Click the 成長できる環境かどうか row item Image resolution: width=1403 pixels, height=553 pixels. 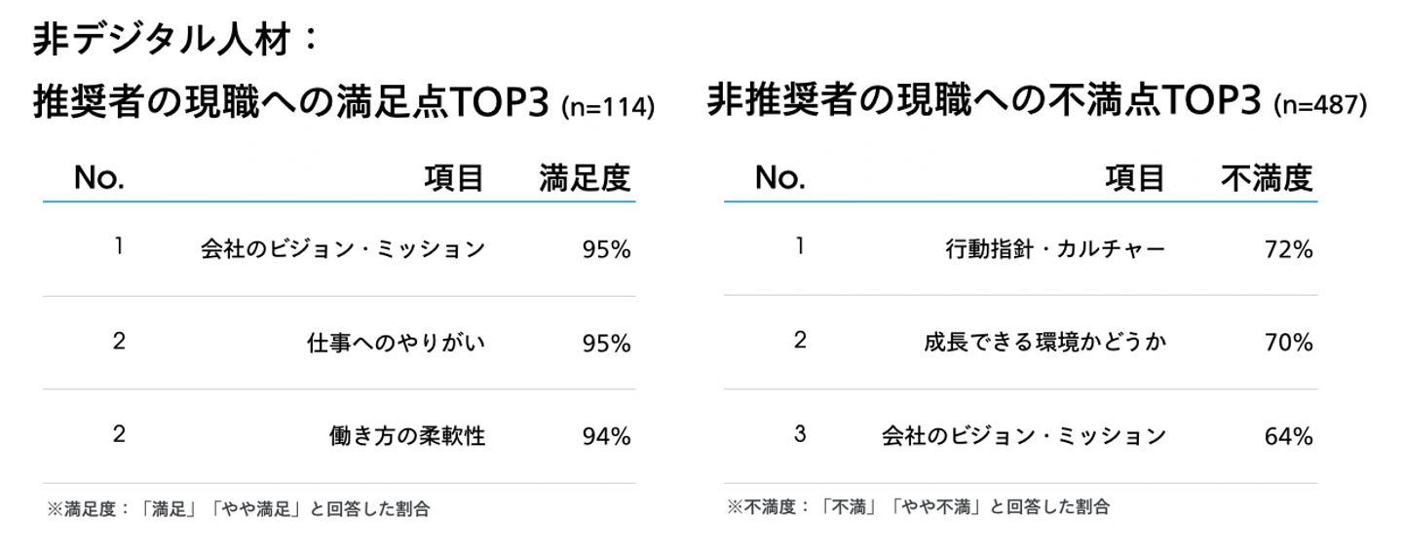point(1044,344)
